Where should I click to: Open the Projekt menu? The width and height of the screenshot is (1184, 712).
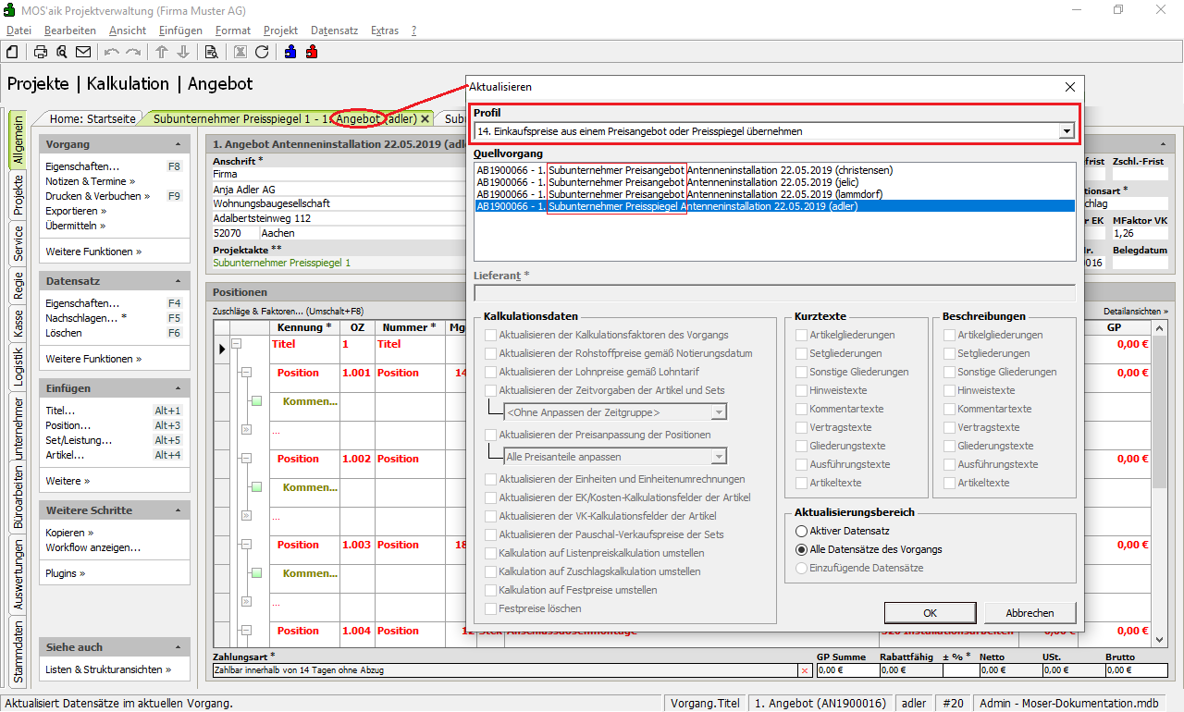[x=280, y=31]
